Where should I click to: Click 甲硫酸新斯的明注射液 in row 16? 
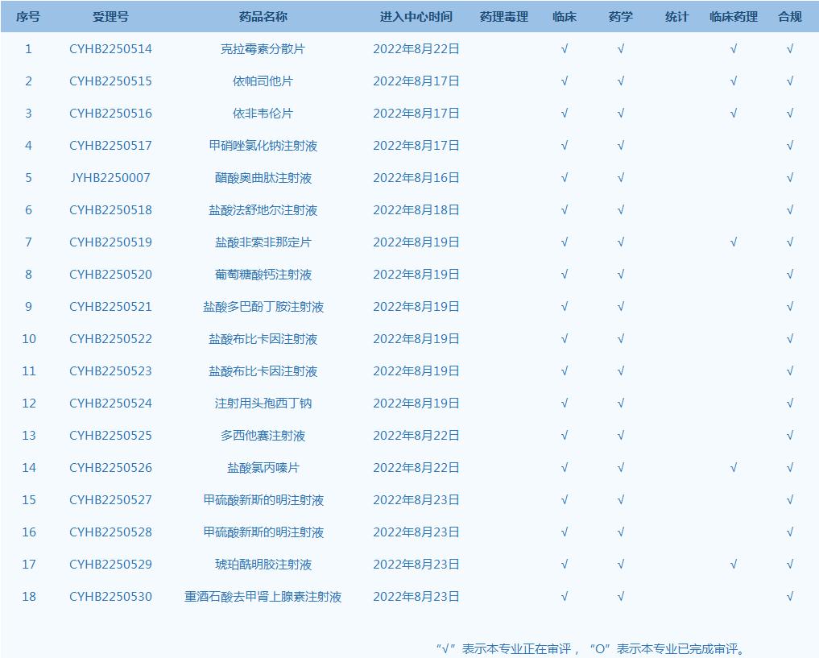point(263,532)
